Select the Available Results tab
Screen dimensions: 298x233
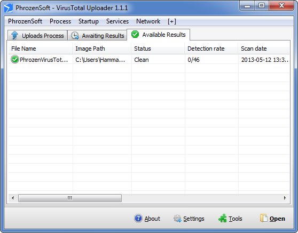[158, 35]
